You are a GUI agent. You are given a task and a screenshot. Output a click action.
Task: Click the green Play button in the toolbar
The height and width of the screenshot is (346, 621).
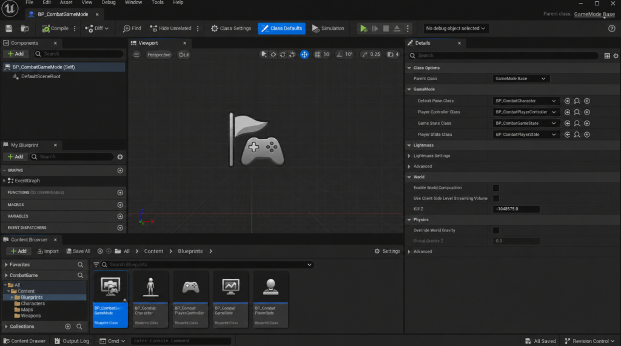click(363, 28)
